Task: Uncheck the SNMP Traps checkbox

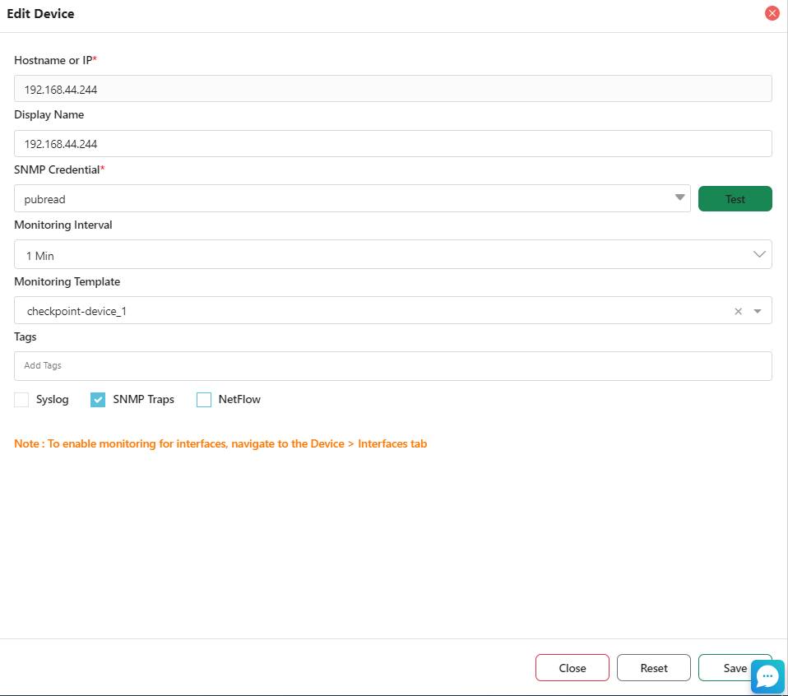Action: [x=98, y=400]
